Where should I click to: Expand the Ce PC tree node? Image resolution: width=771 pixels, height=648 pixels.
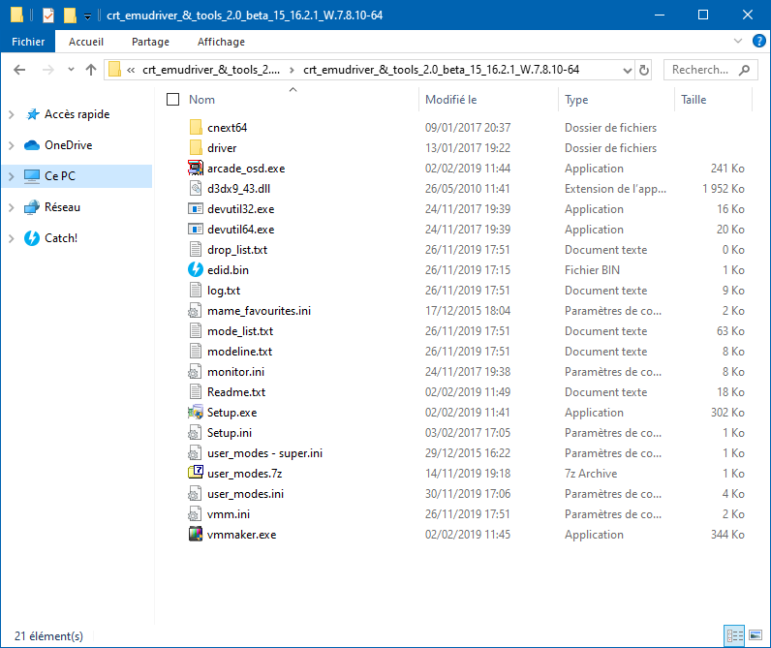point(12,176)
